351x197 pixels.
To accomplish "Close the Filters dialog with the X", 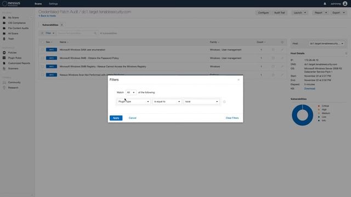I will 239,80.
